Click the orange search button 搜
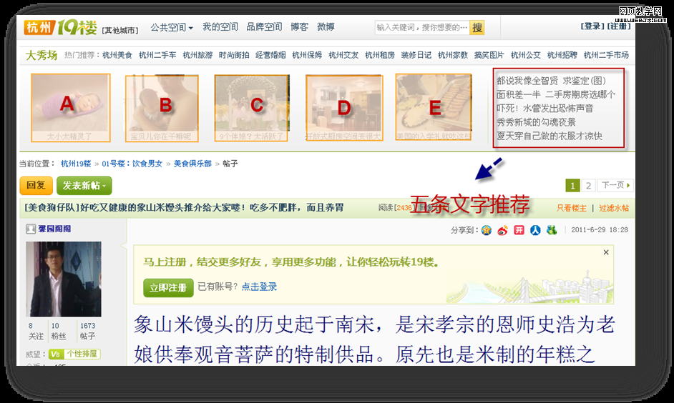The height and width of the screenshot is (403, 674). pos(477,27)
